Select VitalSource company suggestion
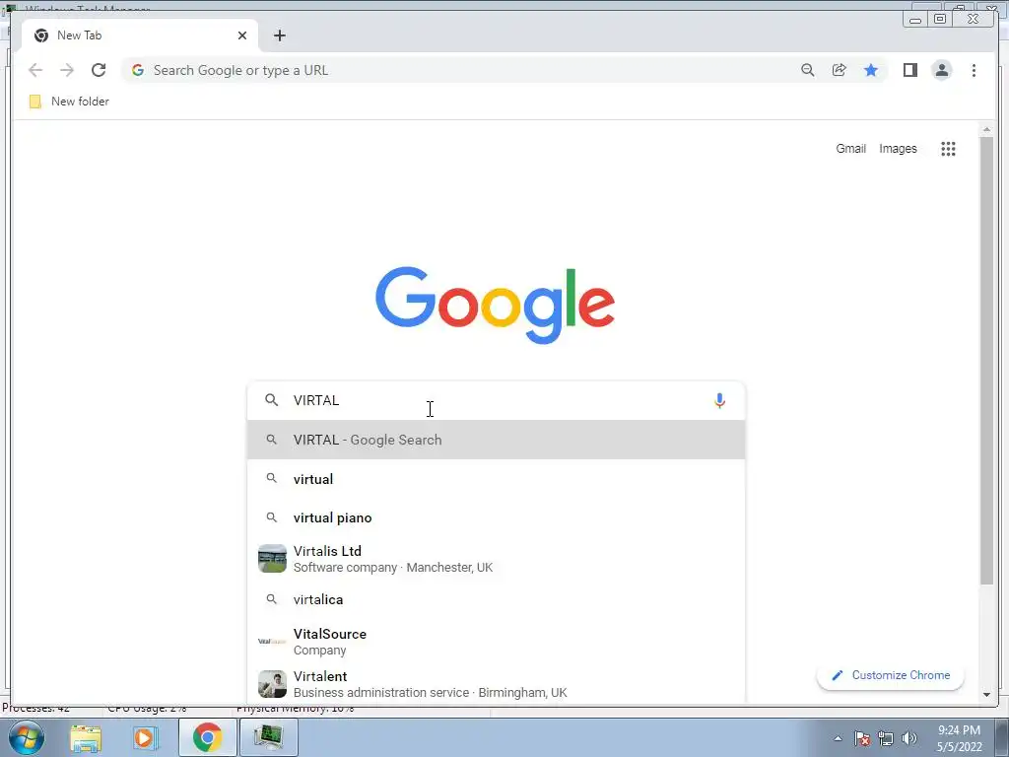The height and width of the screenshot is (757, 1009). 496,641
